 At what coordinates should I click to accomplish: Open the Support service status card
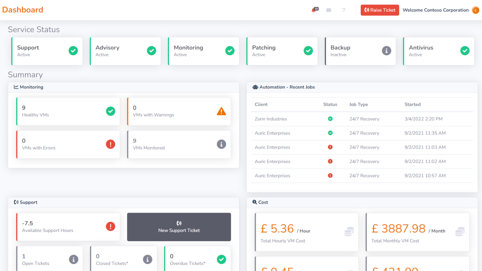47,51
